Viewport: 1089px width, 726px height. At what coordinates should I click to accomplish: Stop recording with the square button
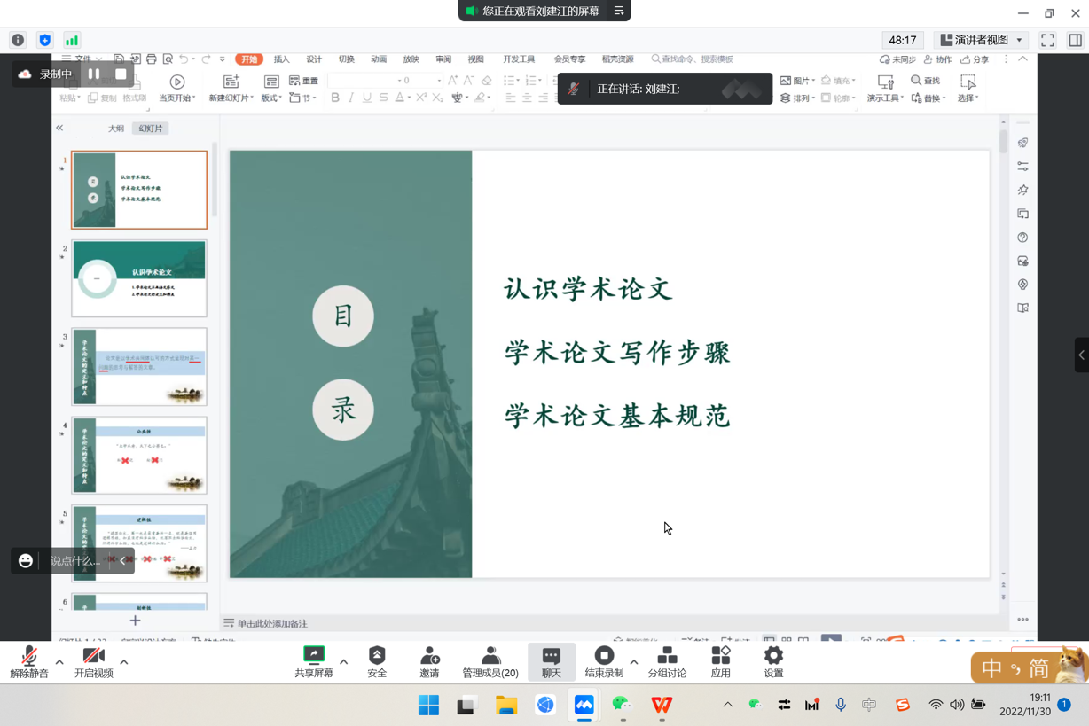pos(121,74)
